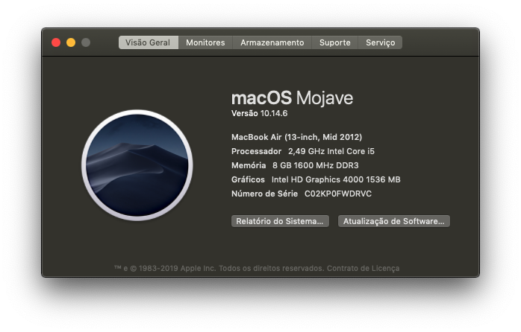Open the Contrato de Licença link
The image size is (521, 332).
coord(364,268)
